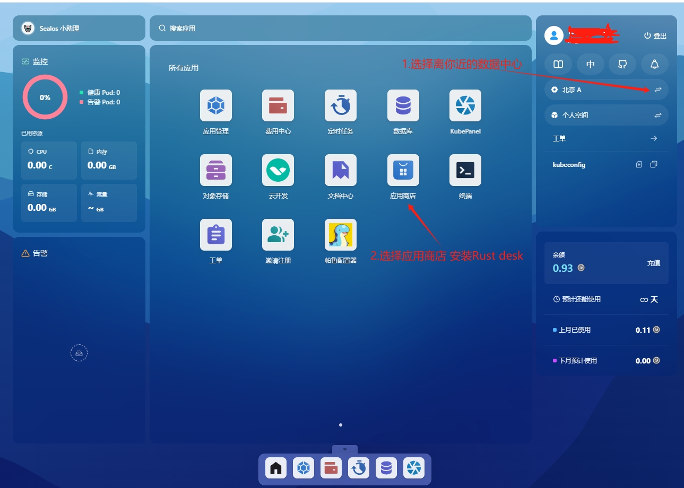The height and width of the screenshot is (488, 684).
Task: Click the kubeconfig label
Action: [x=569, y=165]
